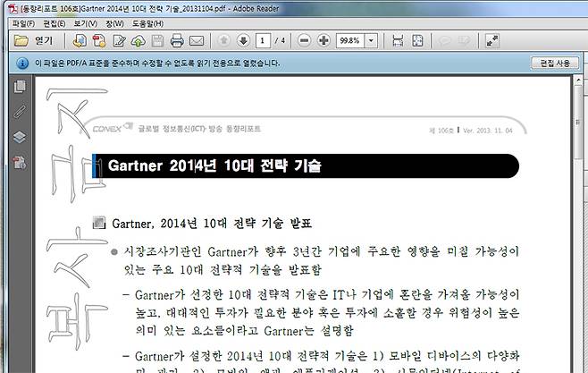Image resolution: width=588 pixels, height=373 pixels.
Task: Switch to read mode expand-arrows icon
Action: pyautogui.click(x=492, y=40)
